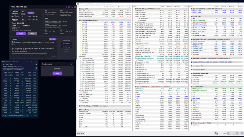Expand the Core Temperatures row
The width and height of the screenshot is (244, 137).
point(135,18)
